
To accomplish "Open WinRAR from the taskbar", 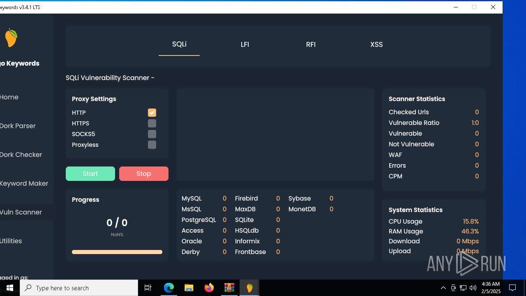I will [x=229, y=288].
